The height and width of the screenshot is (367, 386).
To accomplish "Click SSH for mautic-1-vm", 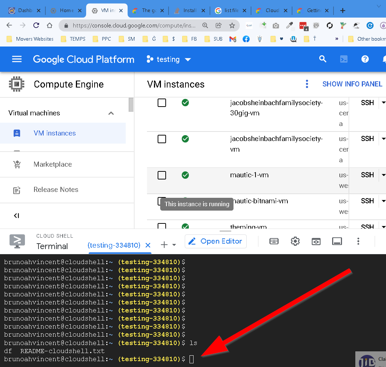I will point(367,175).
